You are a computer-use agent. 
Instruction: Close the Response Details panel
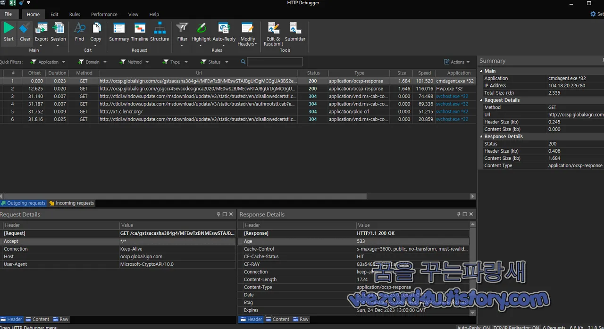click(471, 214)
